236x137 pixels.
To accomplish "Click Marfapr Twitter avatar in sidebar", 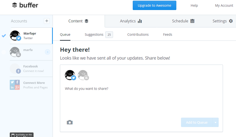I will tap(15, 35).
